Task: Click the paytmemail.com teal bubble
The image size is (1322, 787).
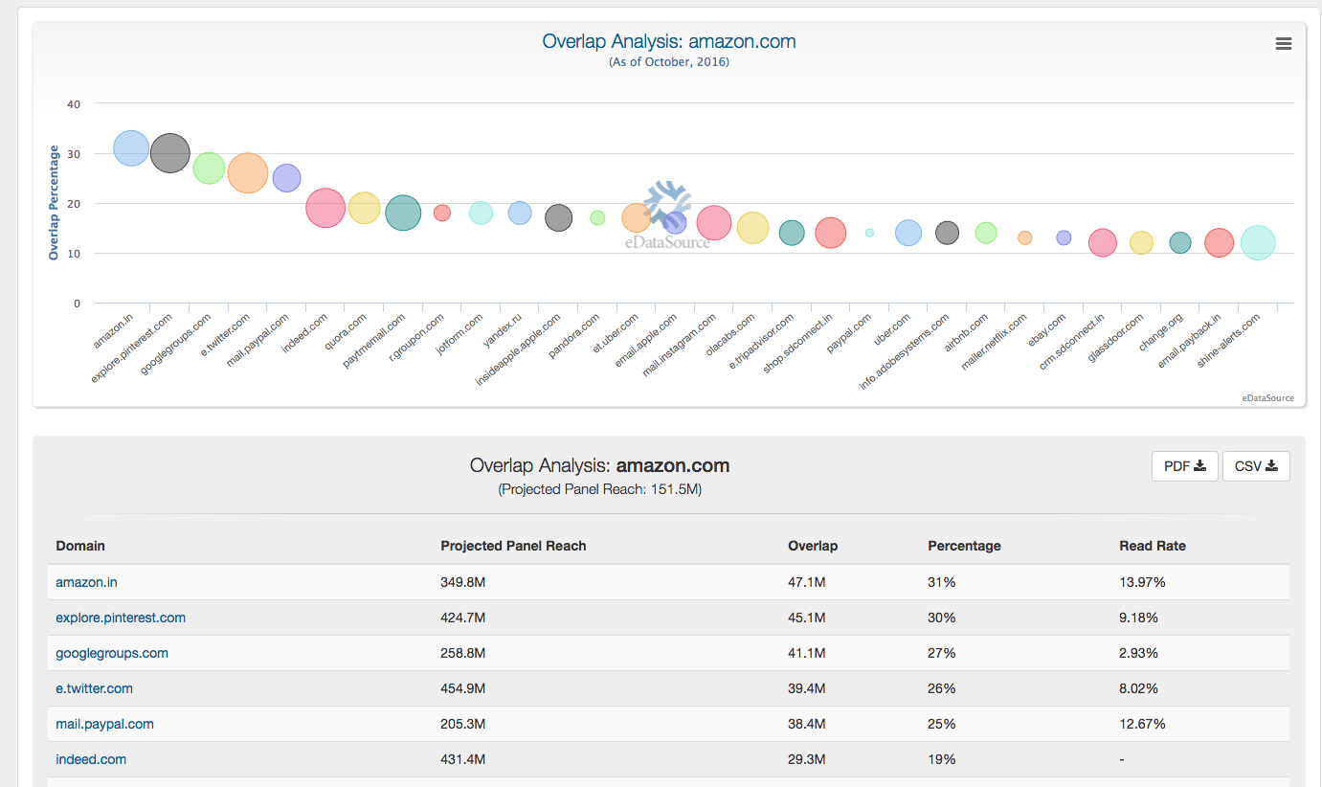Action: point(403,213)
